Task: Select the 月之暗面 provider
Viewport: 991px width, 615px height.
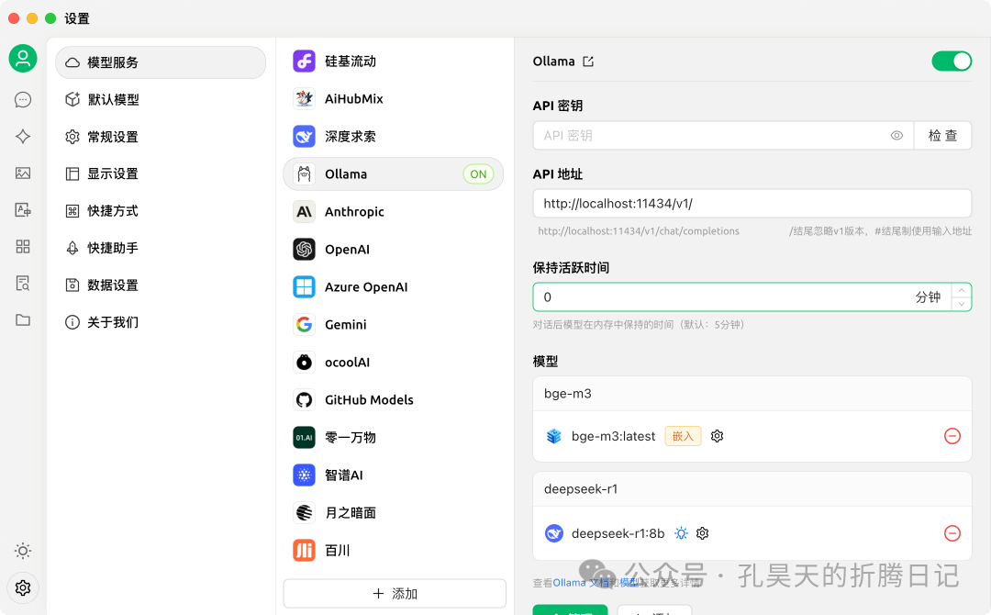Action: coord(393,512)
